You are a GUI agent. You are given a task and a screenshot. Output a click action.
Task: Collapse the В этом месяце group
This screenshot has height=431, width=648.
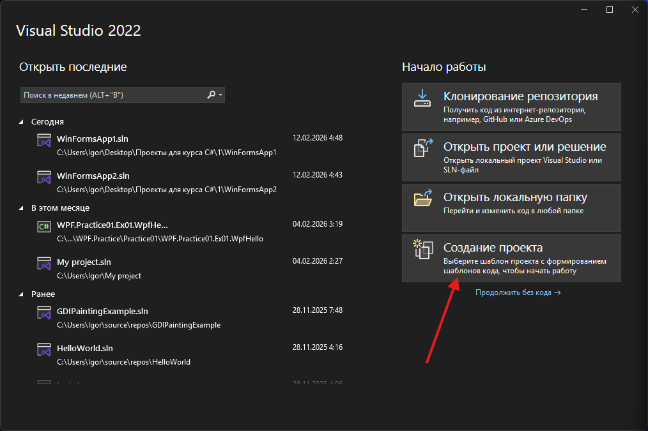21,208
